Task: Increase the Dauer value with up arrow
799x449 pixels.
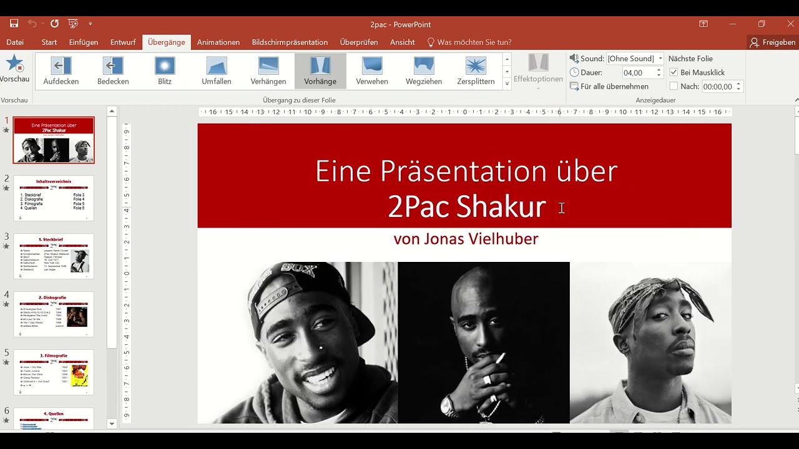Action: [659, 70]
